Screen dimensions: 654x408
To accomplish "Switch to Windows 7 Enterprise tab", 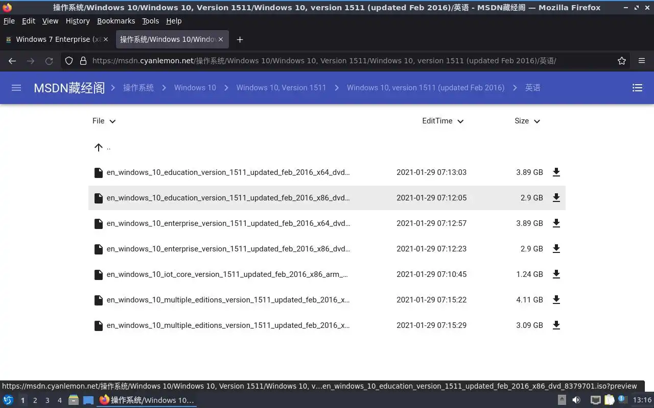I will pos(57,39).
